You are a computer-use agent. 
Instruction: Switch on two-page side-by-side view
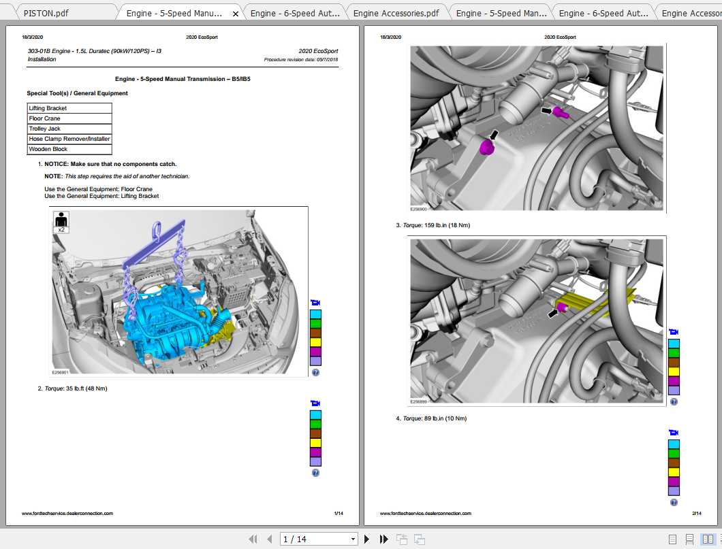(x=706, y=539)
